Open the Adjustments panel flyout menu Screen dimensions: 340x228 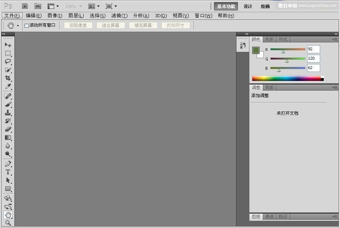335,87
